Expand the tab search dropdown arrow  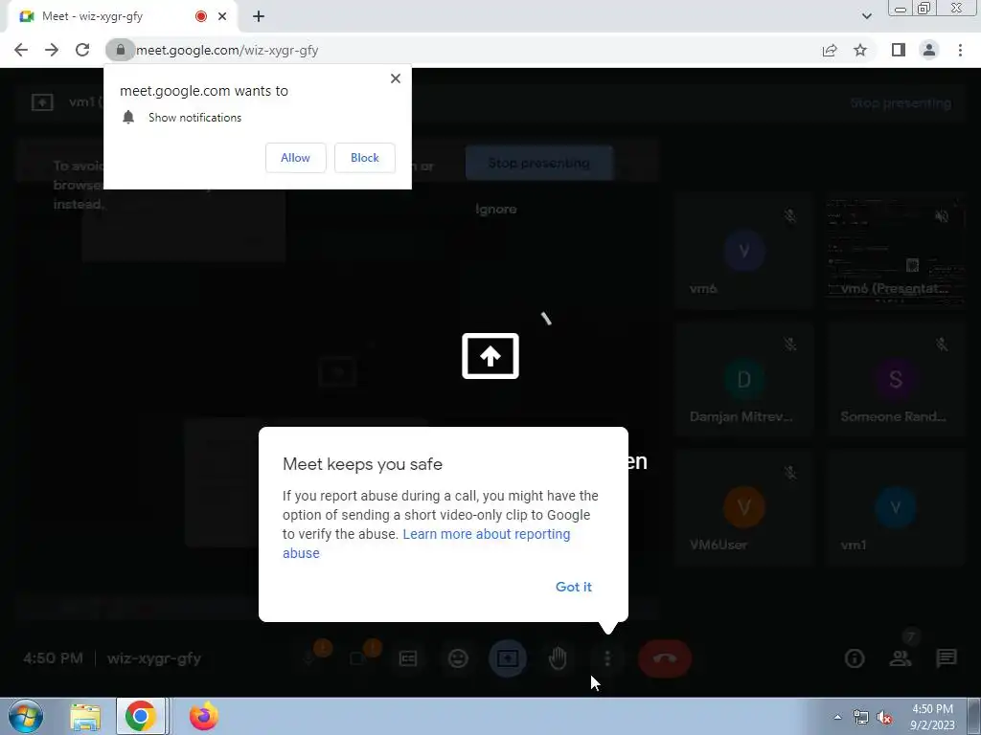(x=866, y=16)
